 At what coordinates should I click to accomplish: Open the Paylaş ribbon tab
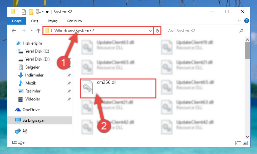(52, 21)
